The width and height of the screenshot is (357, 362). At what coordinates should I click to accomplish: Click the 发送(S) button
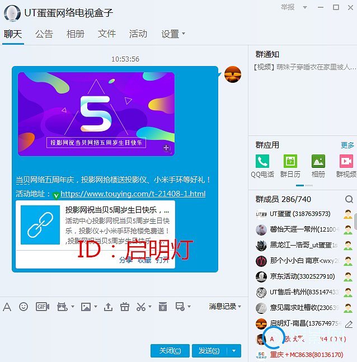pyautogui.click(x=209, y=351)
